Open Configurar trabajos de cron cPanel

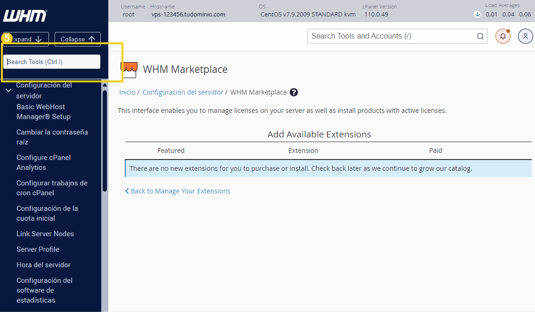point(52,188)
